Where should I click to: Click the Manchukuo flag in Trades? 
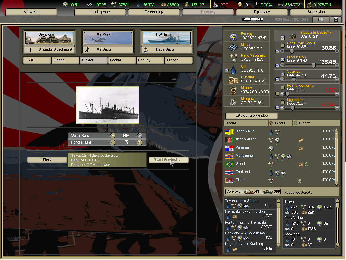tap(229, 131)
